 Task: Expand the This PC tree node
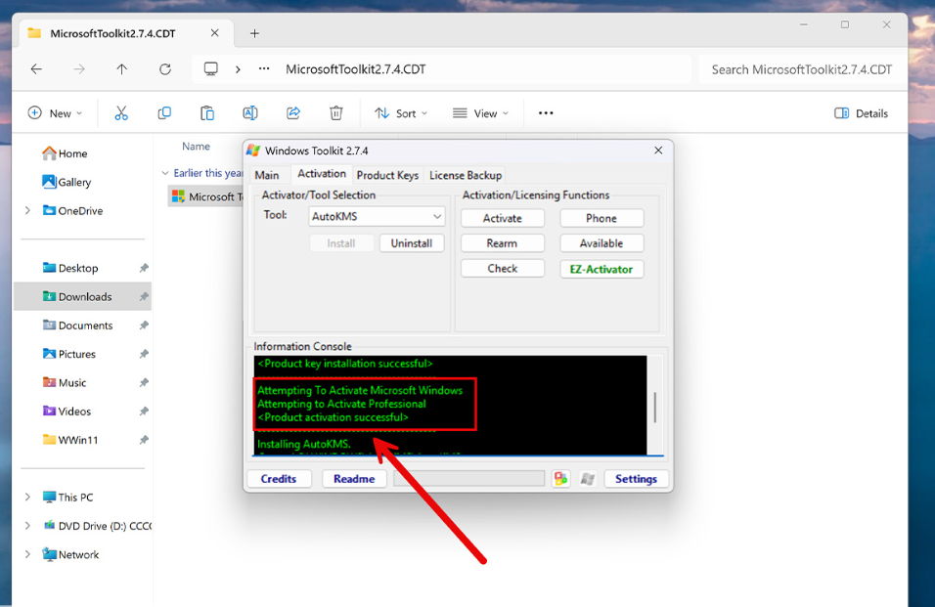27,498
